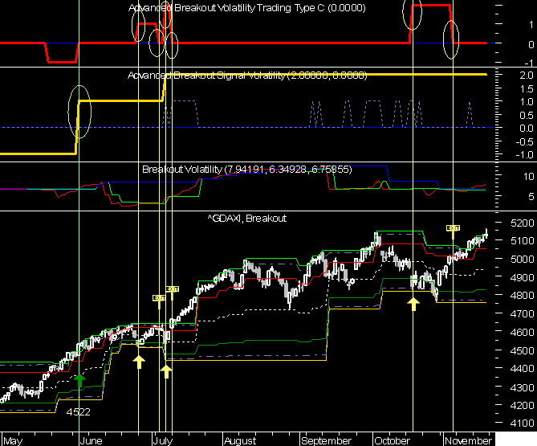Screen dimensions: 537x446
Task: Click the '10' value on Breakout Volatility axis
Action: tap(529, 177)
